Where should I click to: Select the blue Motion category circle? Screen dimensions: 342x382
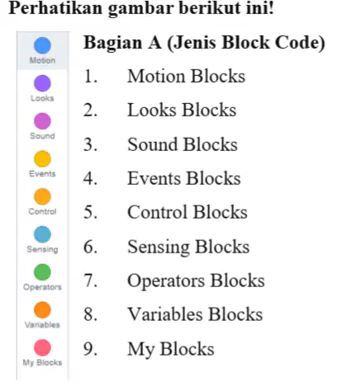42,45
